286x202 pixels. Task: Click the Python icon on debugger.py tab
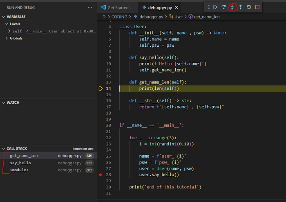144,7
